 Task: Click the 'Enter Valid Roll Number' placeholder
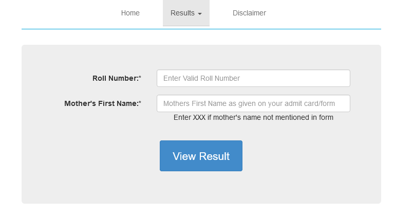201,78
